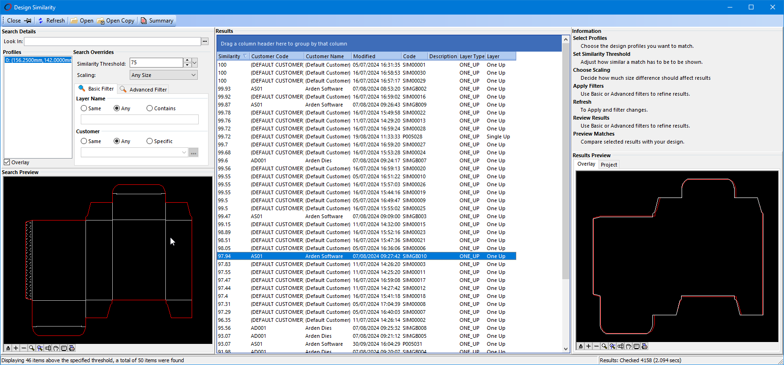Click the print icon in Search Preview toolbar
This screenshot has height=365, width=784.
tap(72, 348)
